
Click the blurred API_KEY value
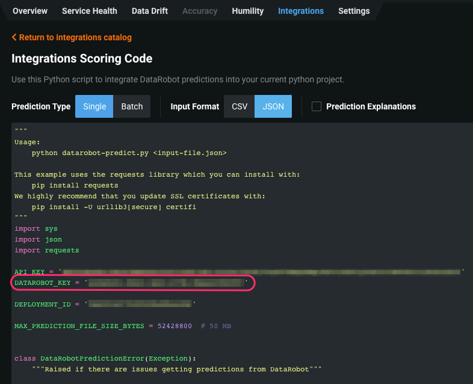(x=262, y=272)
